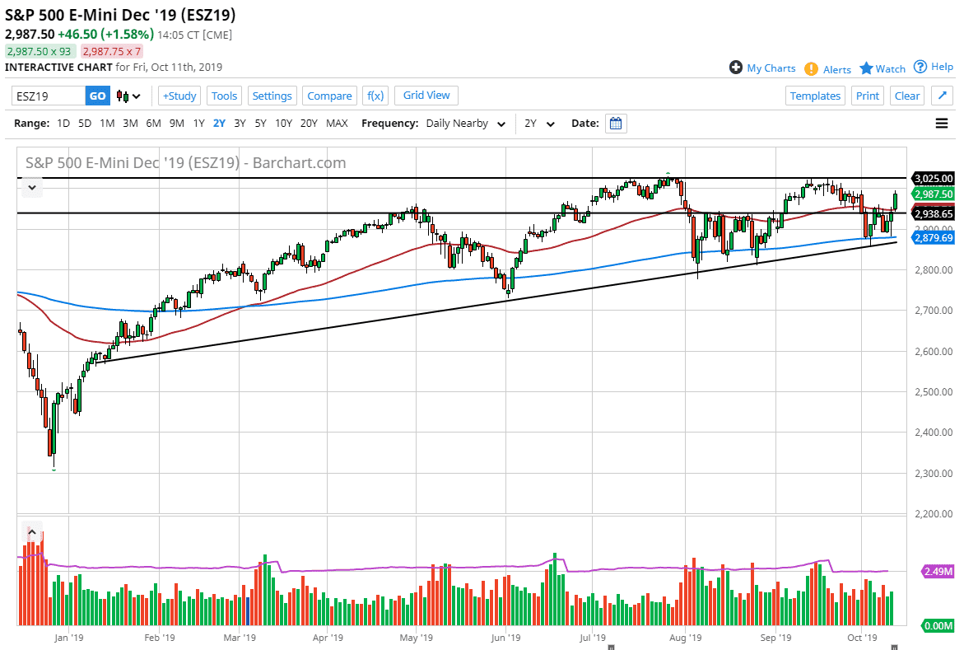Open Help via the question mark icon
The height and width of the screenshot is (650, 964).
click(x=920, y=68)
